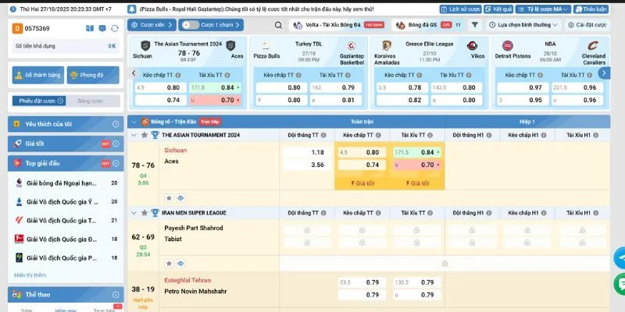Click the eye icon under Payesh Part Shahrod
The height and width of the screenshot is (312, 625).
(x=180, y=264)
